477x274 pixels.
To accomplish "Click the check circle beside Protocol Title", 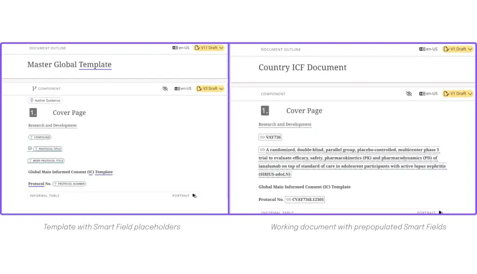I will click(30, 148).
